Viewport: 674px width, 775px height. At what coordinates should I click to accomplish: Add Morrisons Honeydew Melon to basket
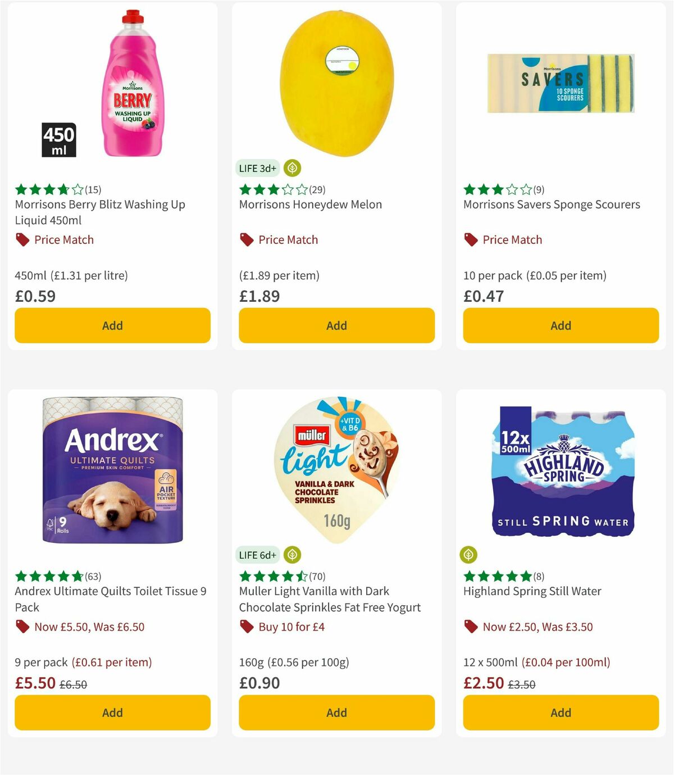(336, 325)
